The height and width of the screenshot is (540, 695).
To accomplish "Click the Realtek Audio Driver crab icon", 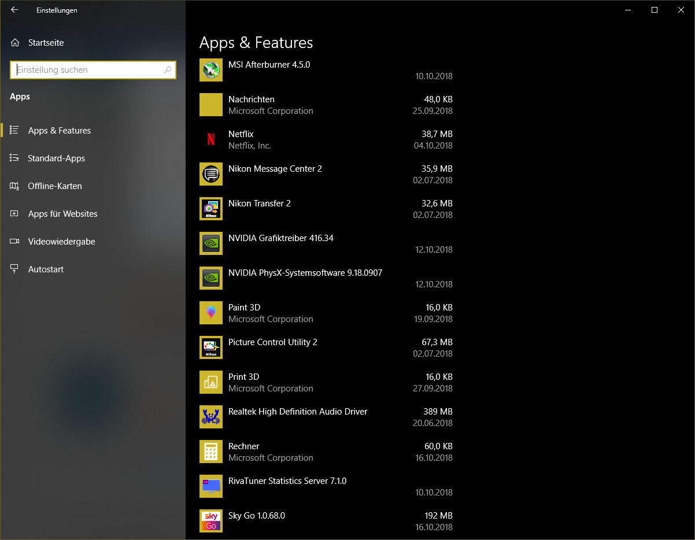I will [x=211, y=417].
